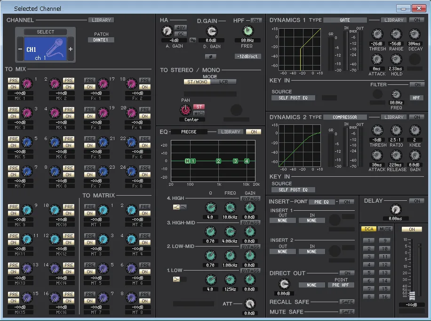
Task: Toggle DYNAMICS 1 ON button
Action: pos(417,20)
